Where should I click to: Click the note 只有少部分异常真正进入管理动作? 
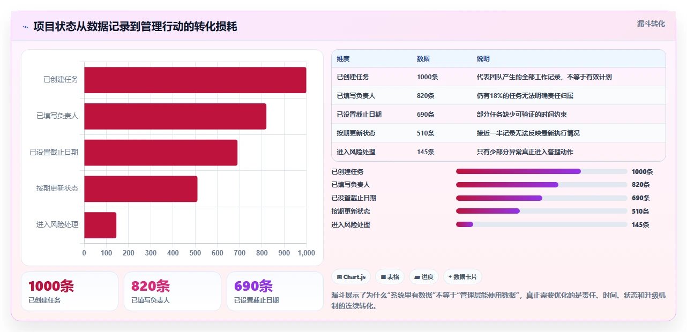(x=525, y=152)
